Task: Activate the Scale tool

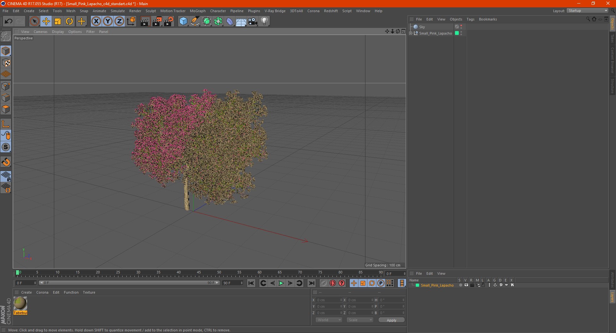Action: [58, 21]
